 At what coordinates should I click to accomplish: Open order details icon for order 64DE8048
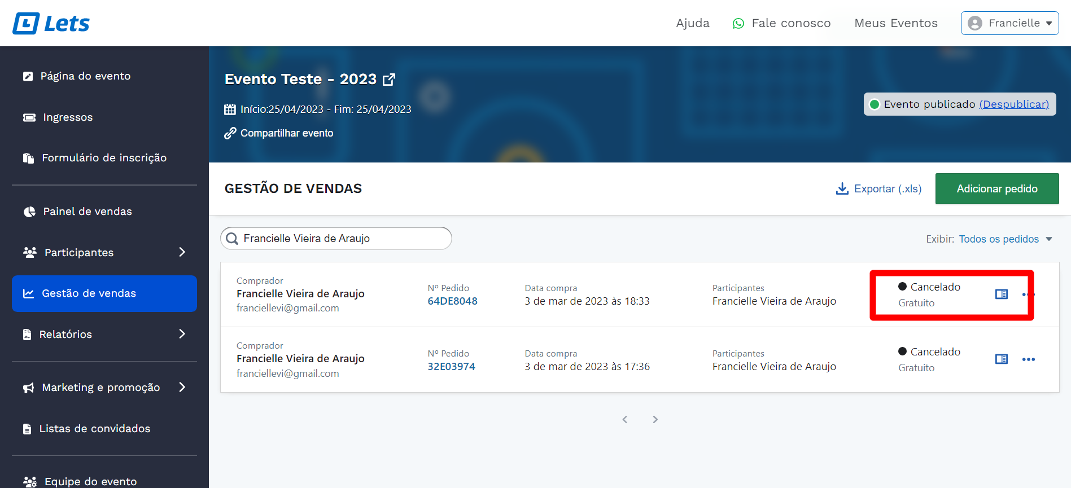(x=1001, y=294)
